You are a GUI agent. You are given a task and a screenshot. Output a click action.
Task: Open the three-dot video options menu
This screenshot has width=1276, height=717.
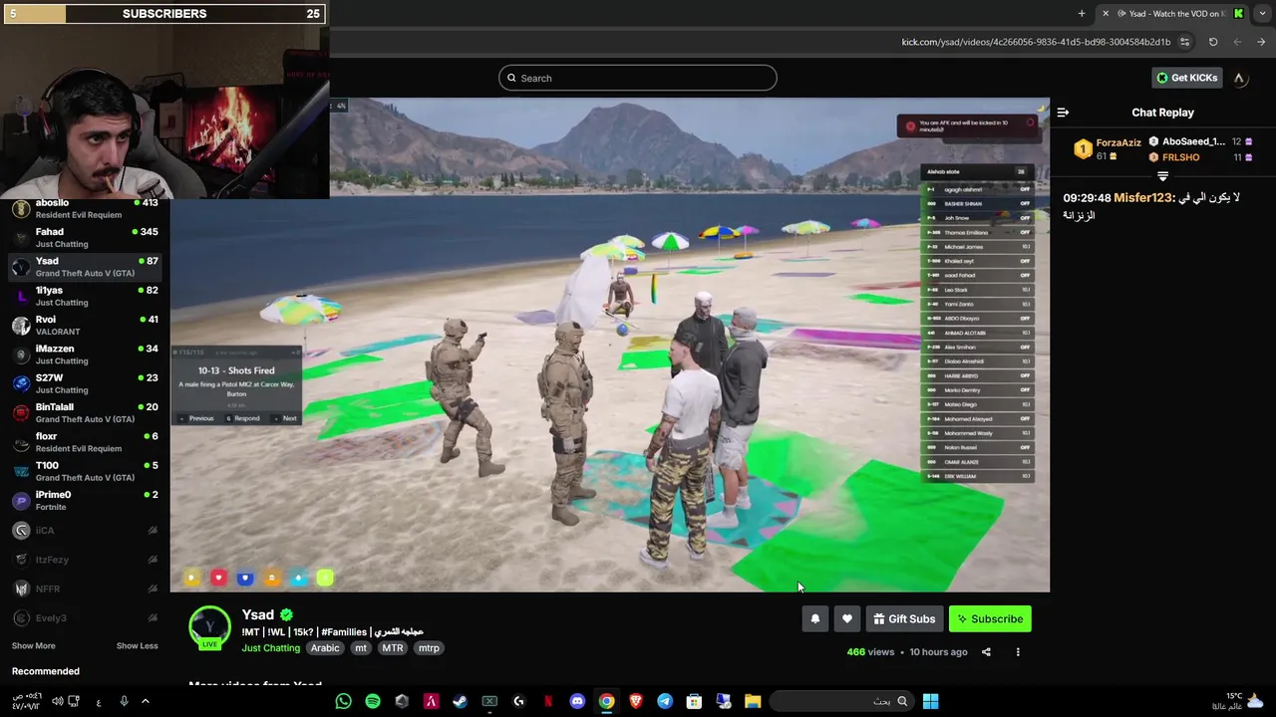(1018, 652)
